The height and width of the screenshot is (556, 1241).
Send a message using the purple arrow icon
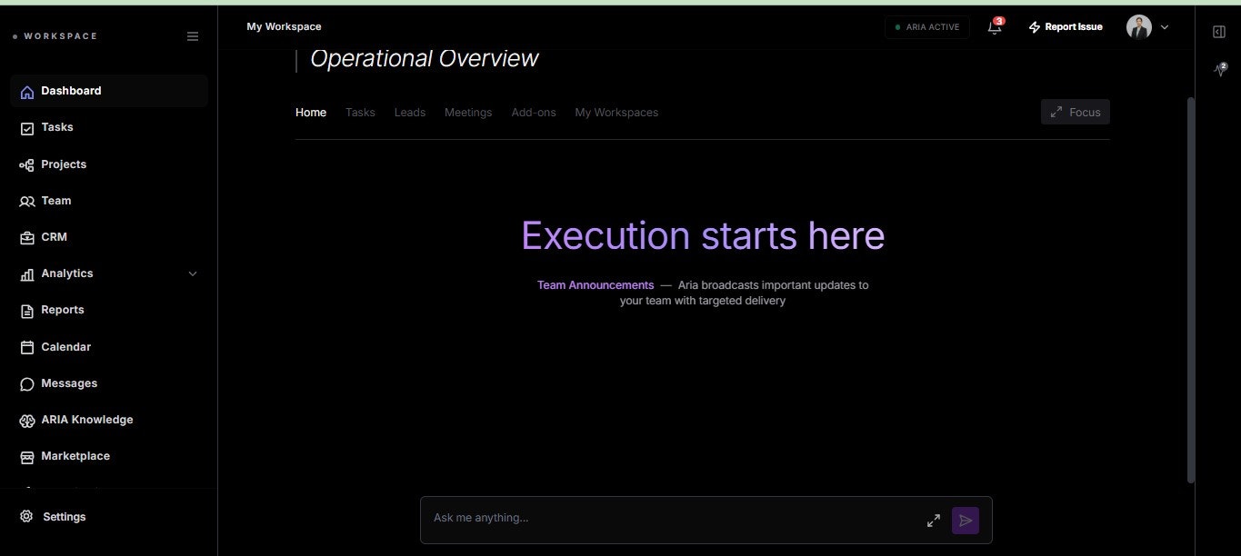(x=966, y=520)
